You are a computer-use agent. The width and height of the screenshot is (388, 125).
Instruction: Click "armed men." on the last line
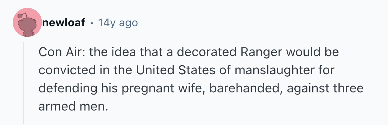73,107
